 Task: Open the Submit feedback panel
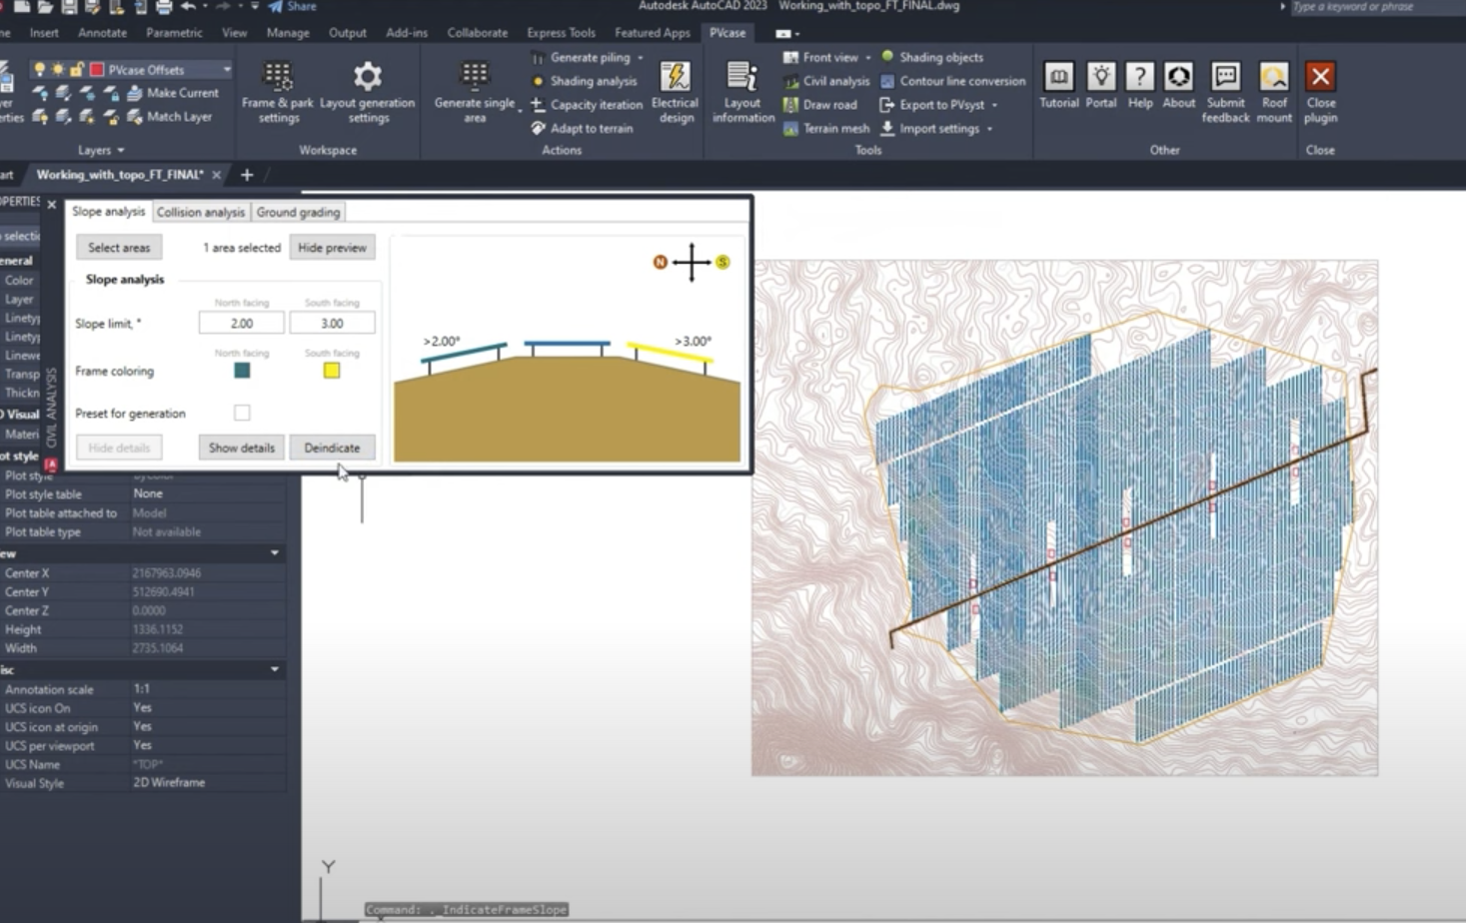[1225, 90]
